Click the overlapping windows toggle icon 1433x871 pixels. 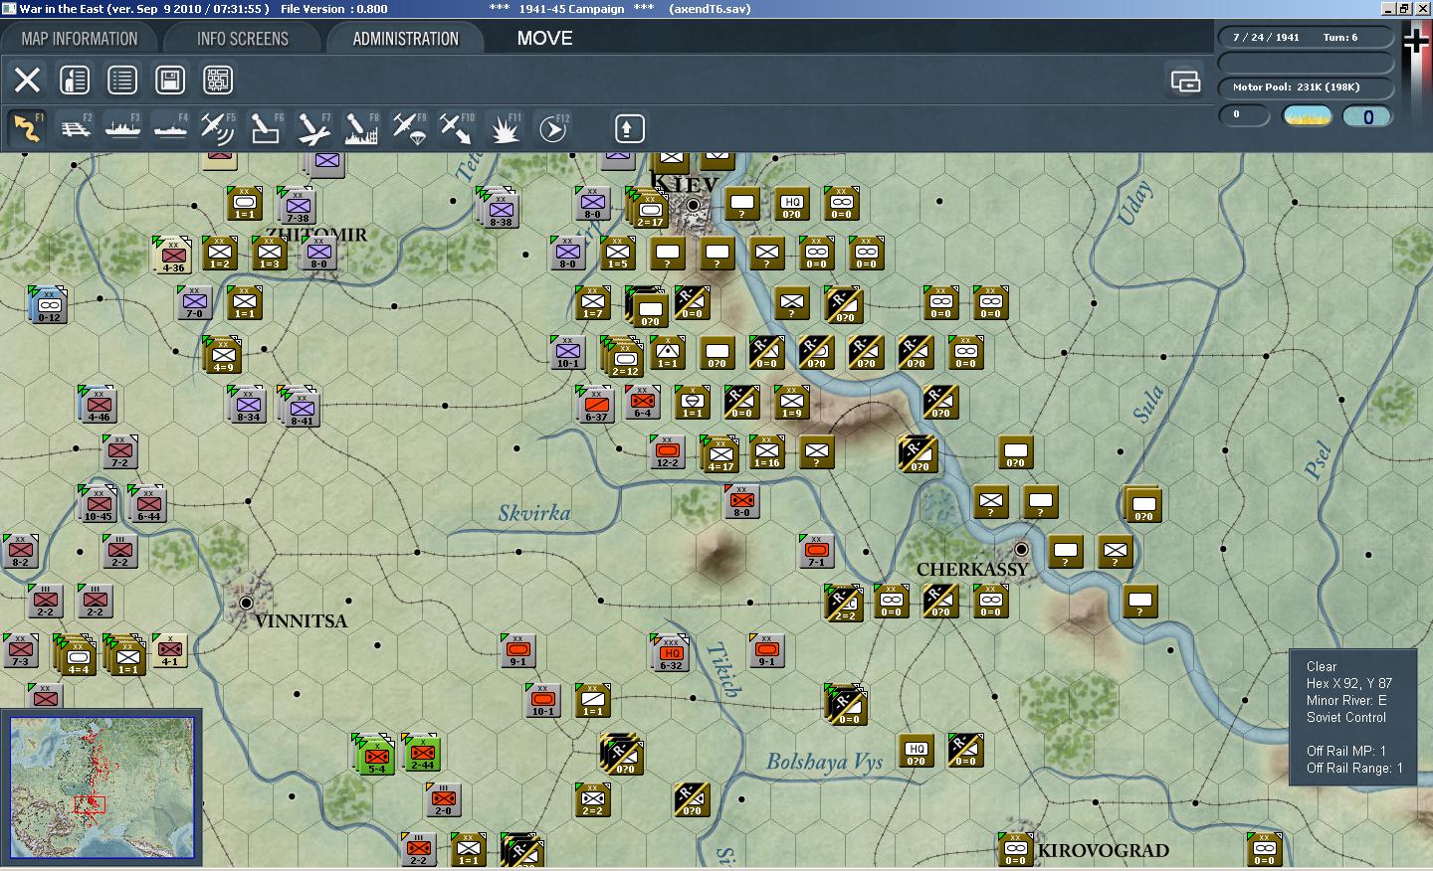(x=1185, y=81)
